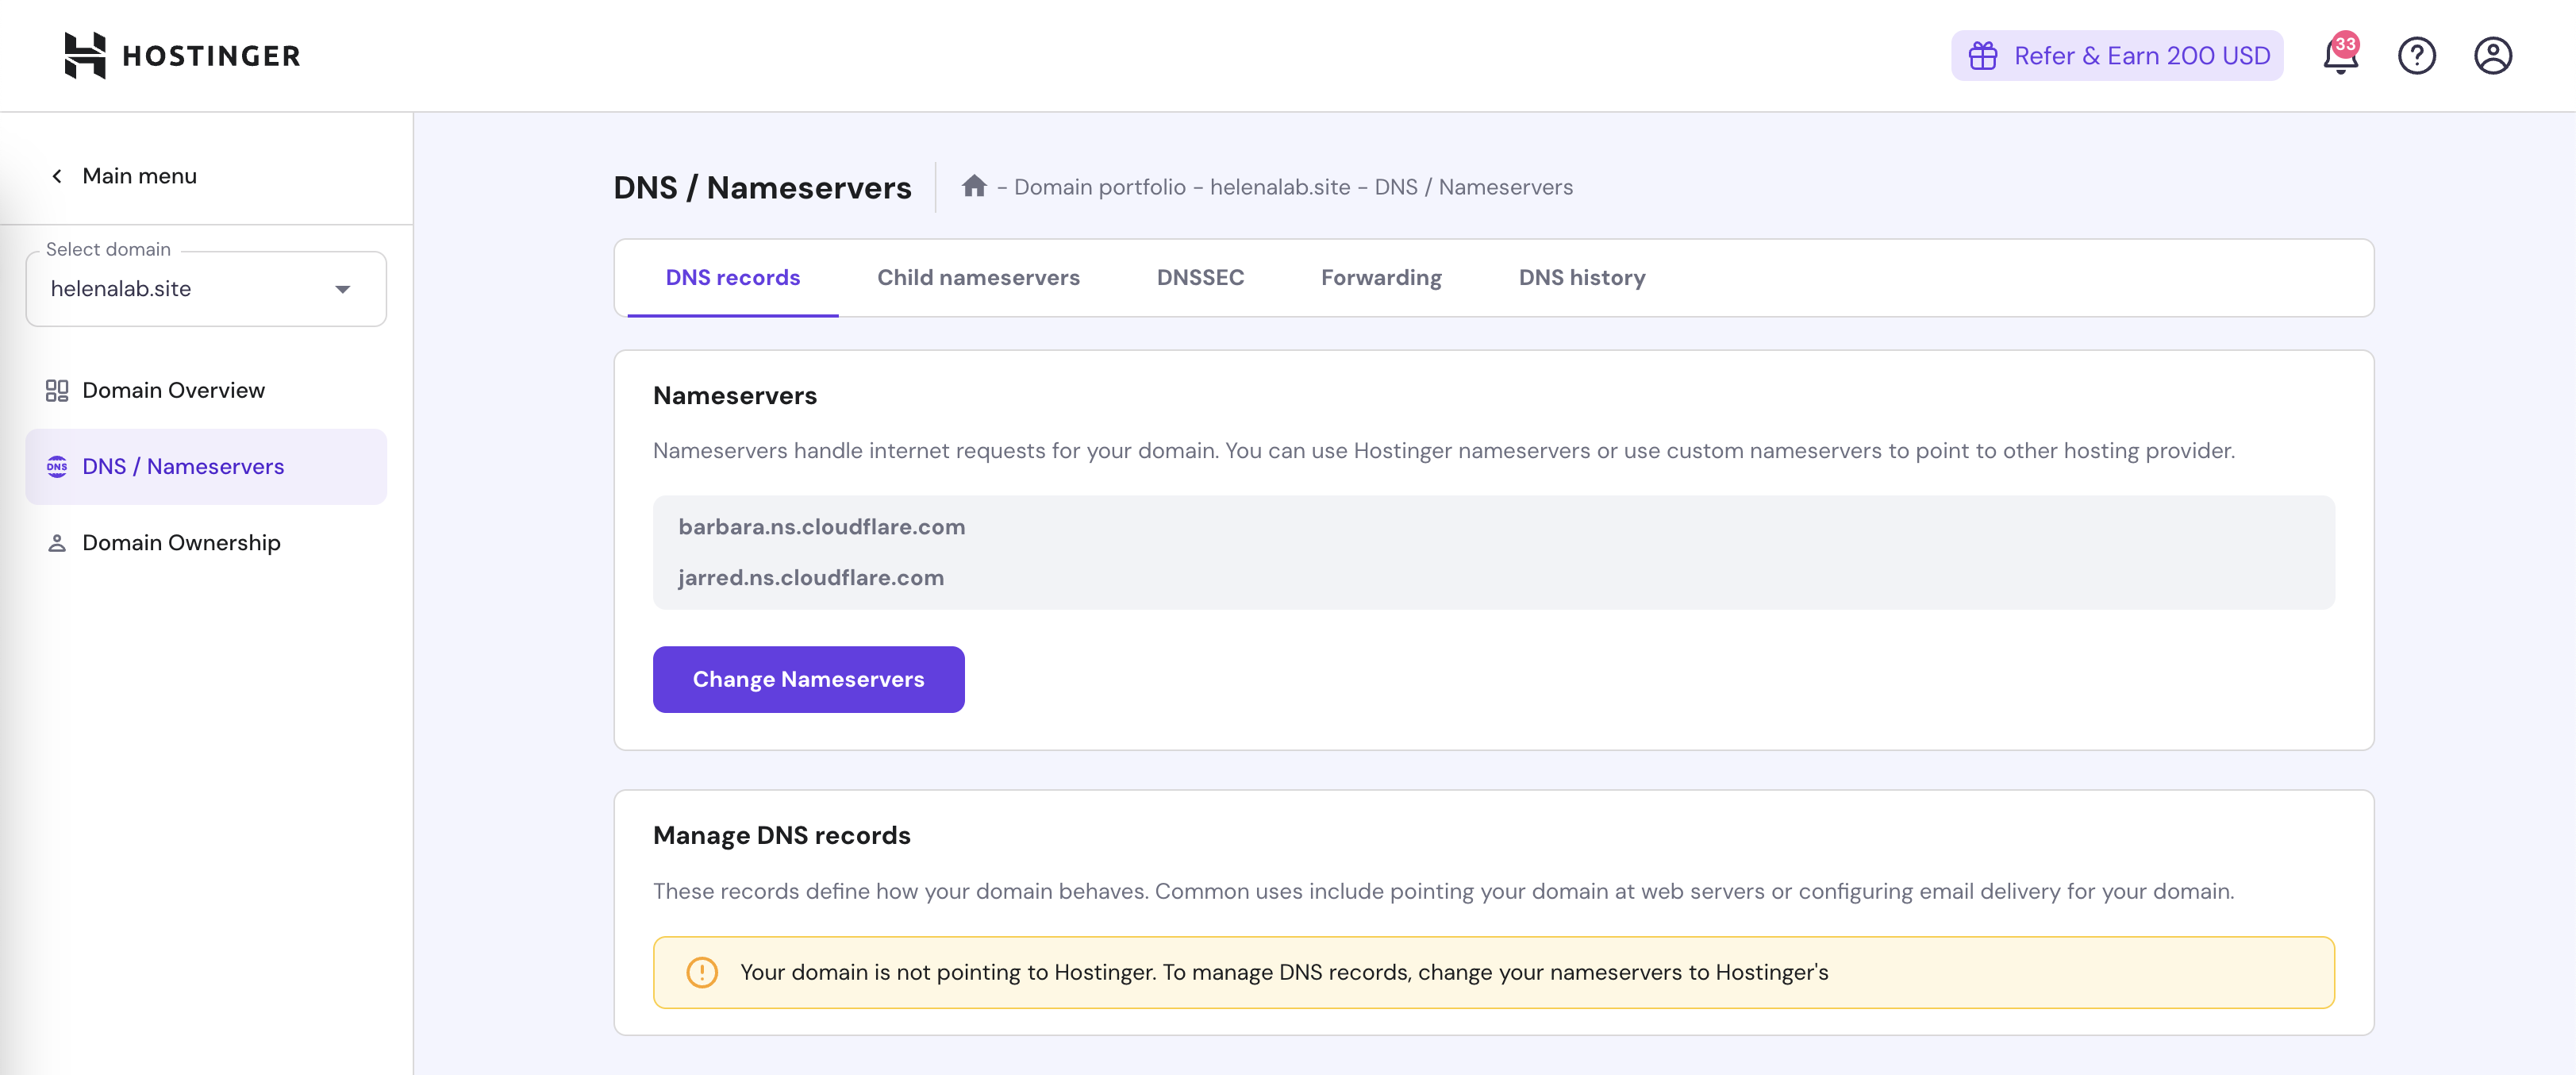Click the home icon in breadcrumb
This screenshot has width=2576, height=1075.
point(974,186)
